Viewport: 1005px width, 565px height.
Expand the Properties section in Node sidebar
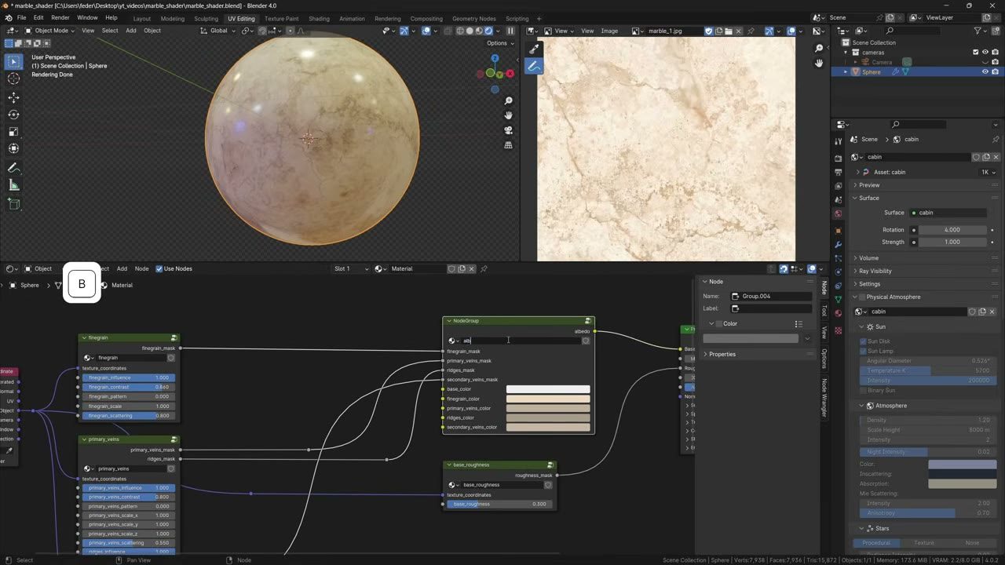point(722,354)
